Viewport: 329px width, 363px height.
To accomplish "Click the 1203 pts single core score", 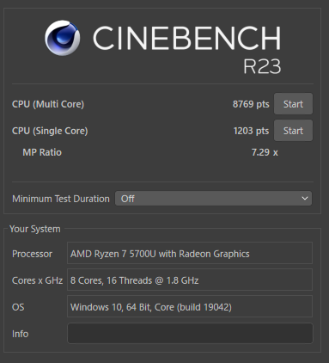I will (x=251, y=131).
